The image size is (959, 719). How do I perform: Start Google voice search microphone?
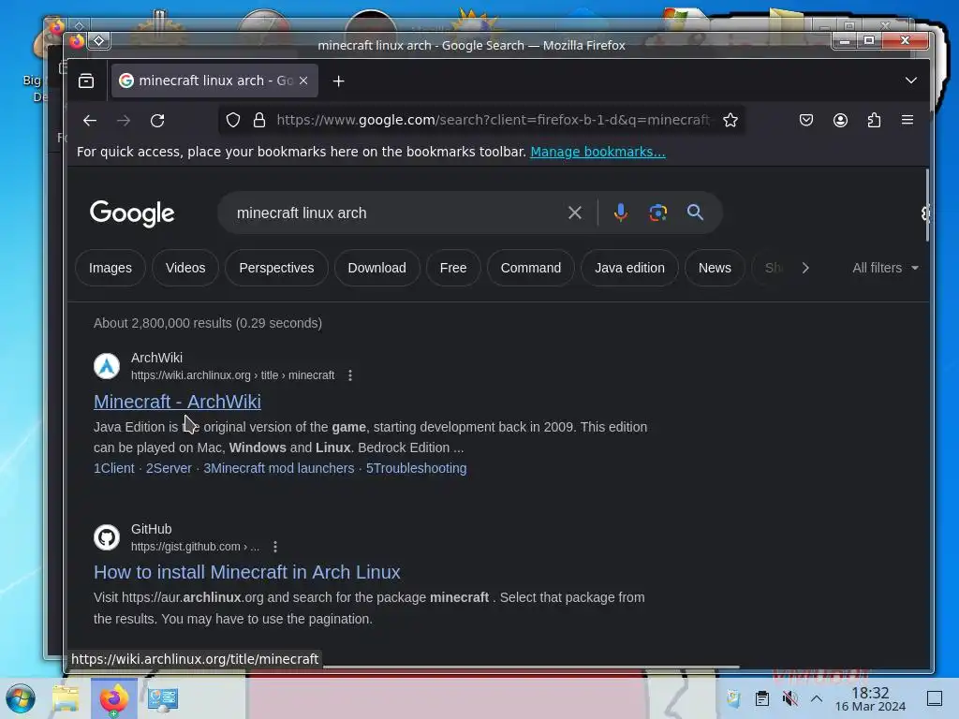click(620, 213)
